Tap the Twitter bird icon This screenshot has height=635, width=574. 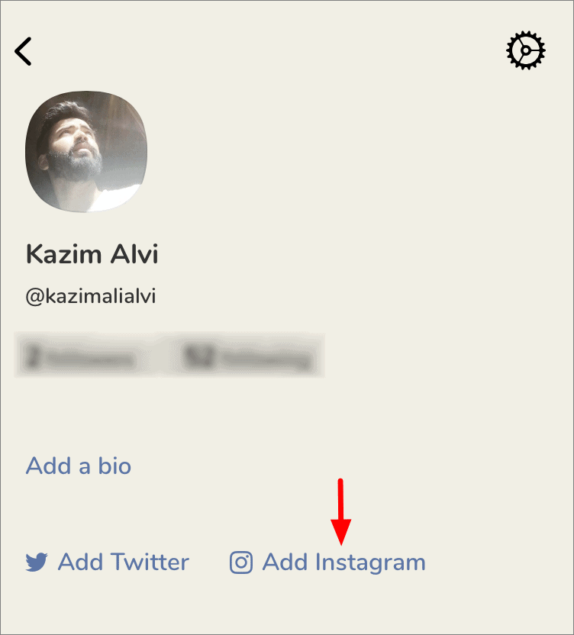click(x=37, y=562)
